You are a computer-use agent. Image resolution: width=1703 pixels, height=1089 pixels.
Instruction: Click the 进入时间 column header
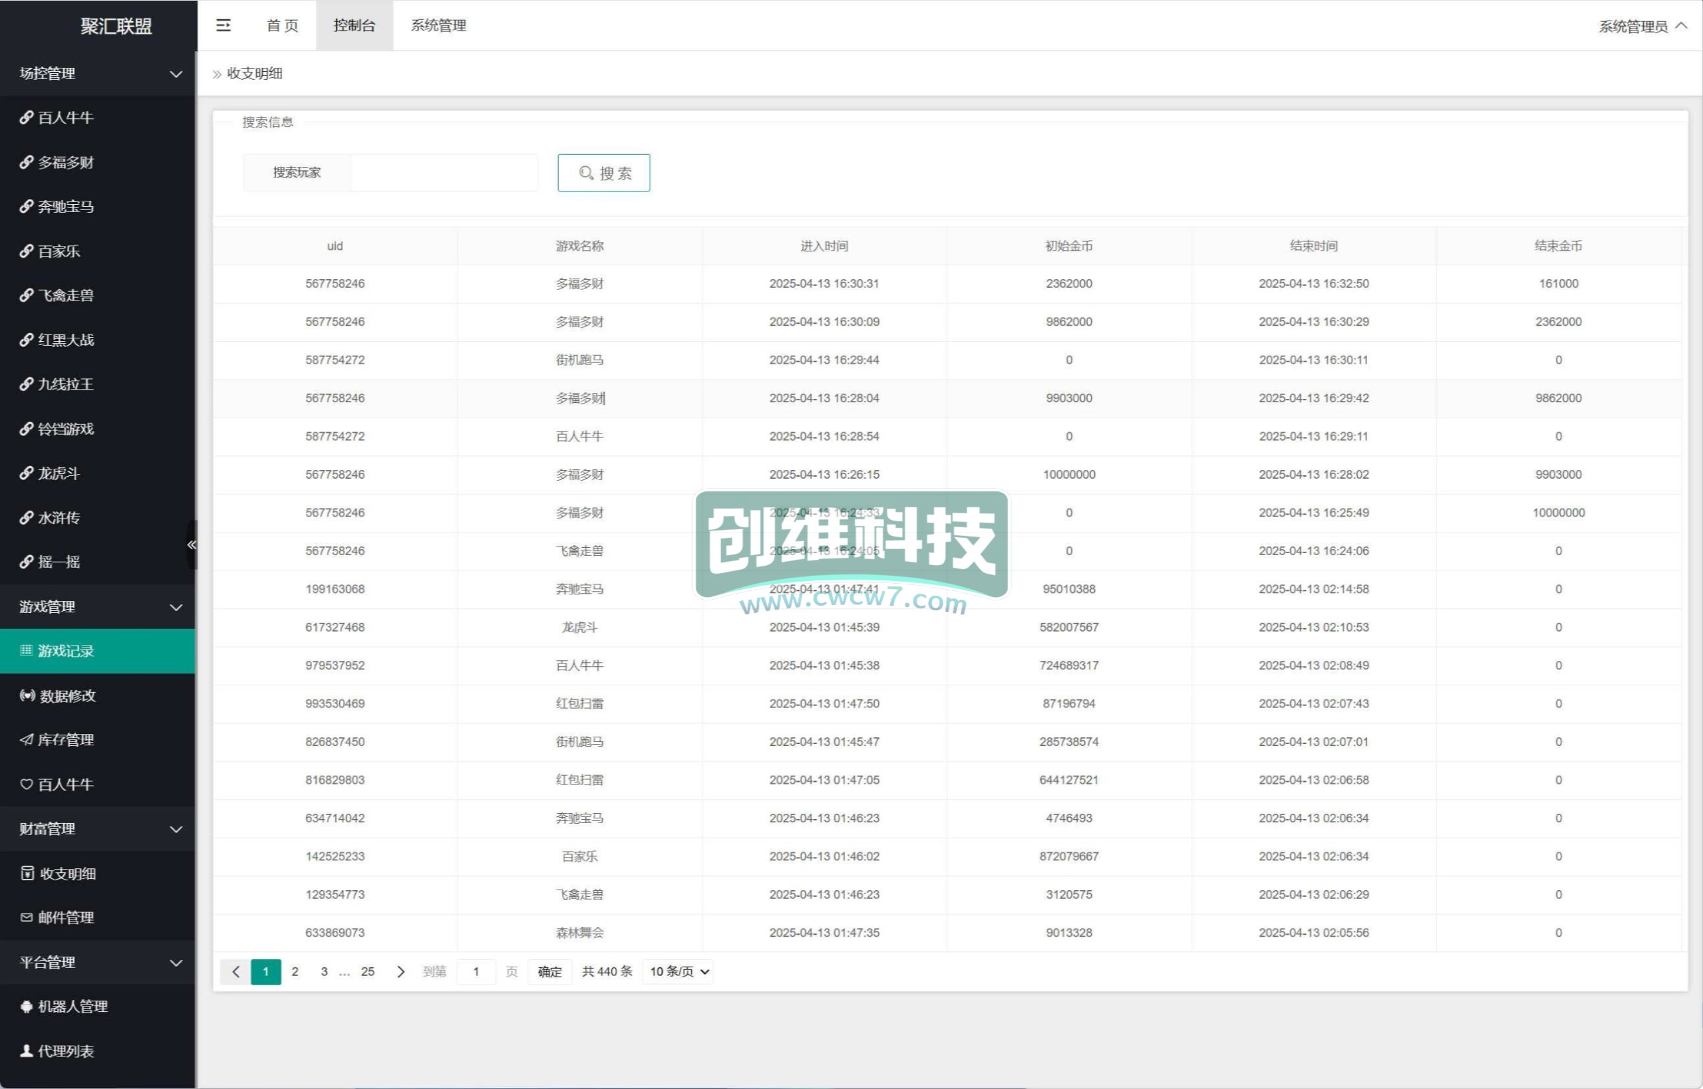824,246
